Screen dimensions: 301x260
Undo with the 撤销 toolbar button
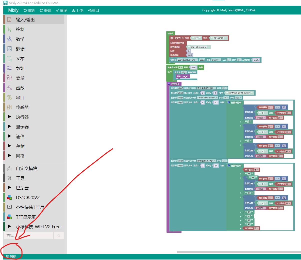pos(29,10)
